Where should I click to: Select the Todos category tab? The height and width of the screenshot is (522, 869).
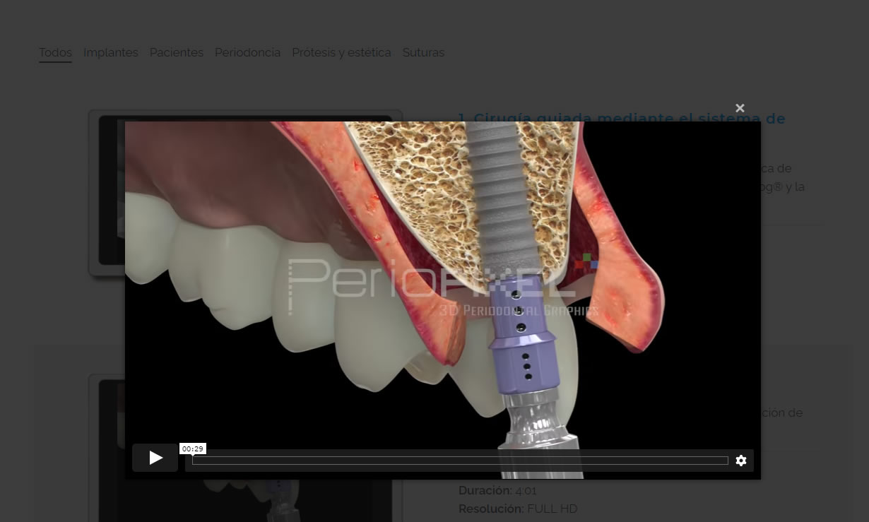point(55,52)
